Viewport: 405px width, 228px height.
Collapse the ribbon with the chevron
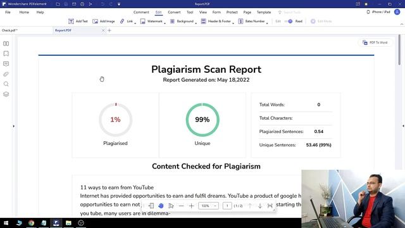[402, 24]
